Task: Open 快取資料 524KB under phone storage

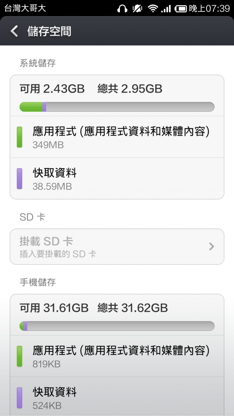Action: pos(117,398)
